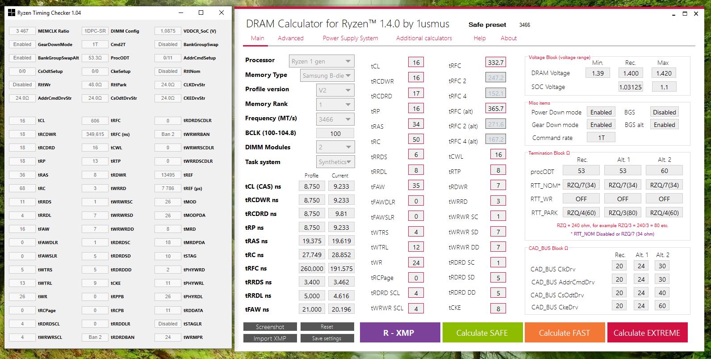Screen dimensions: 711x359
Task: Expand the Frequency (MT/s) dropdown
Action: point(335,119)
